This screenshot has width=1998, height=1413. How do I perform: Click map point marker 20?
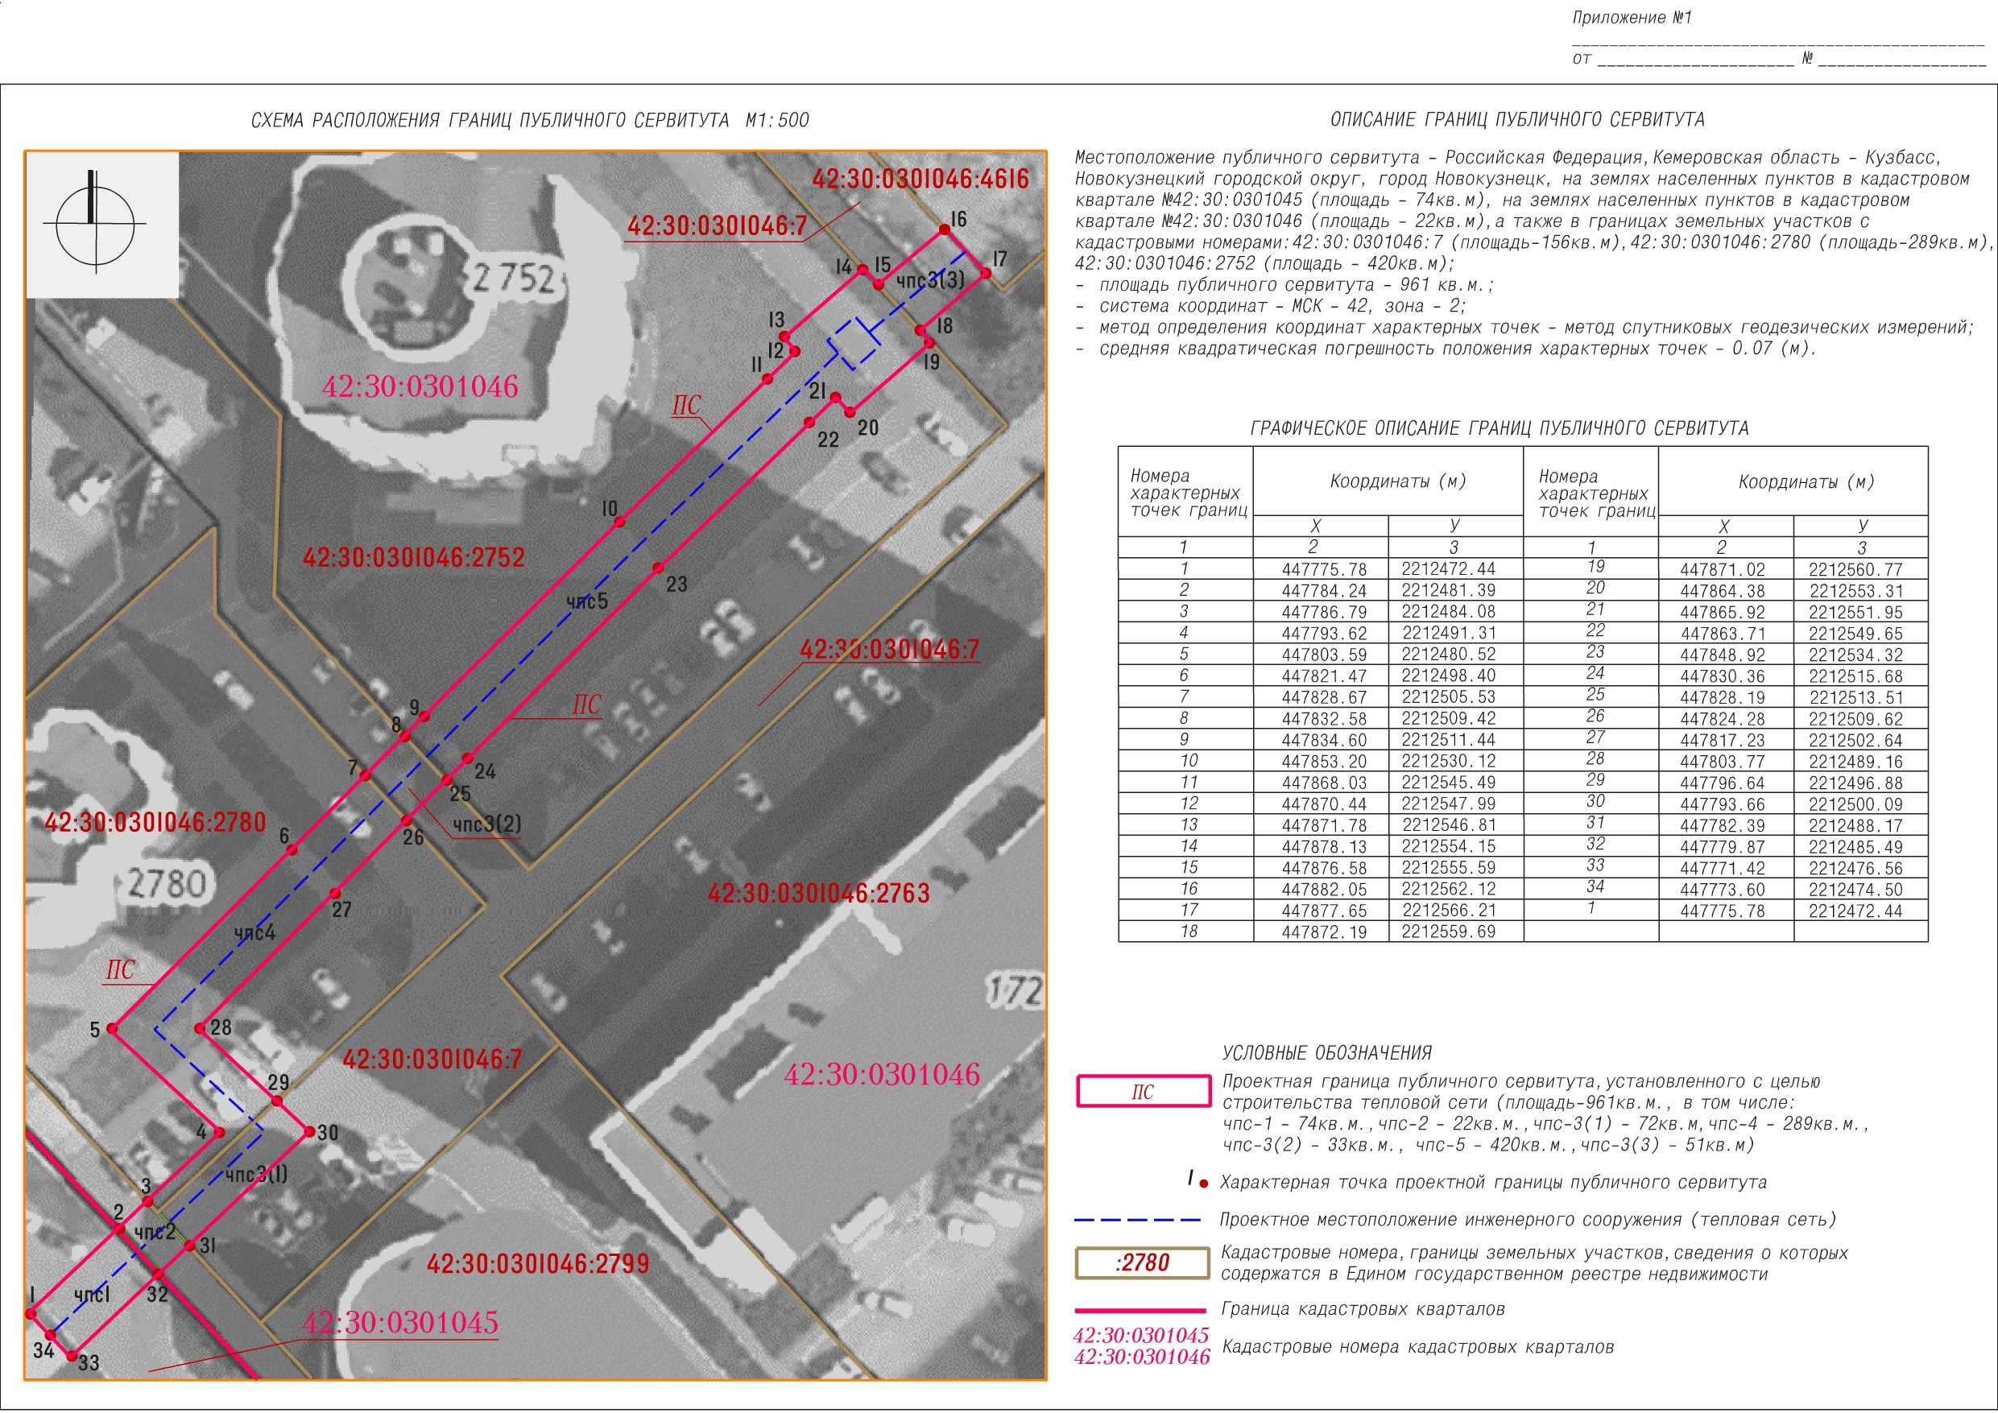[850, 412]
